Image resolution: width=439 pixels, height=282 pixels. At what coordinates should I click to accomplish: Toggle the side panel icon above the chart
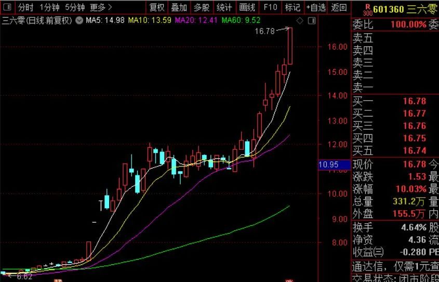[x=312, y=21]
